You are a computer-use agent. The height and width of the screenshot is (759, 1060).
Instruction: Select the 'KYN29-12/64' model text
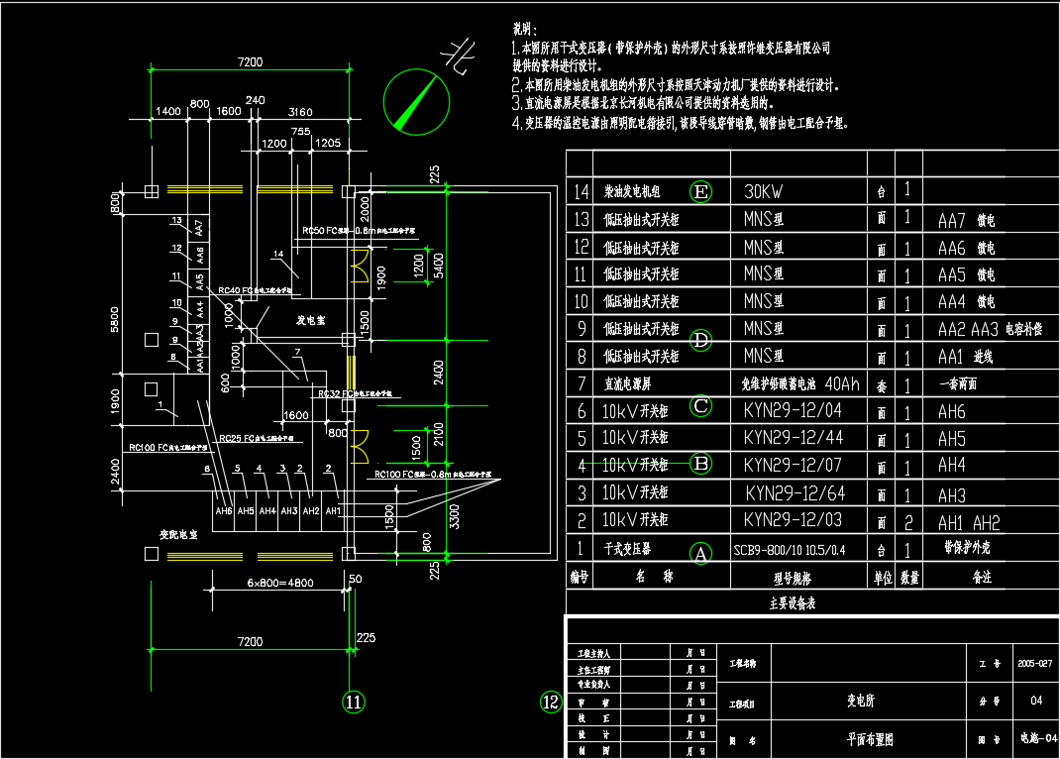point(795,493)
